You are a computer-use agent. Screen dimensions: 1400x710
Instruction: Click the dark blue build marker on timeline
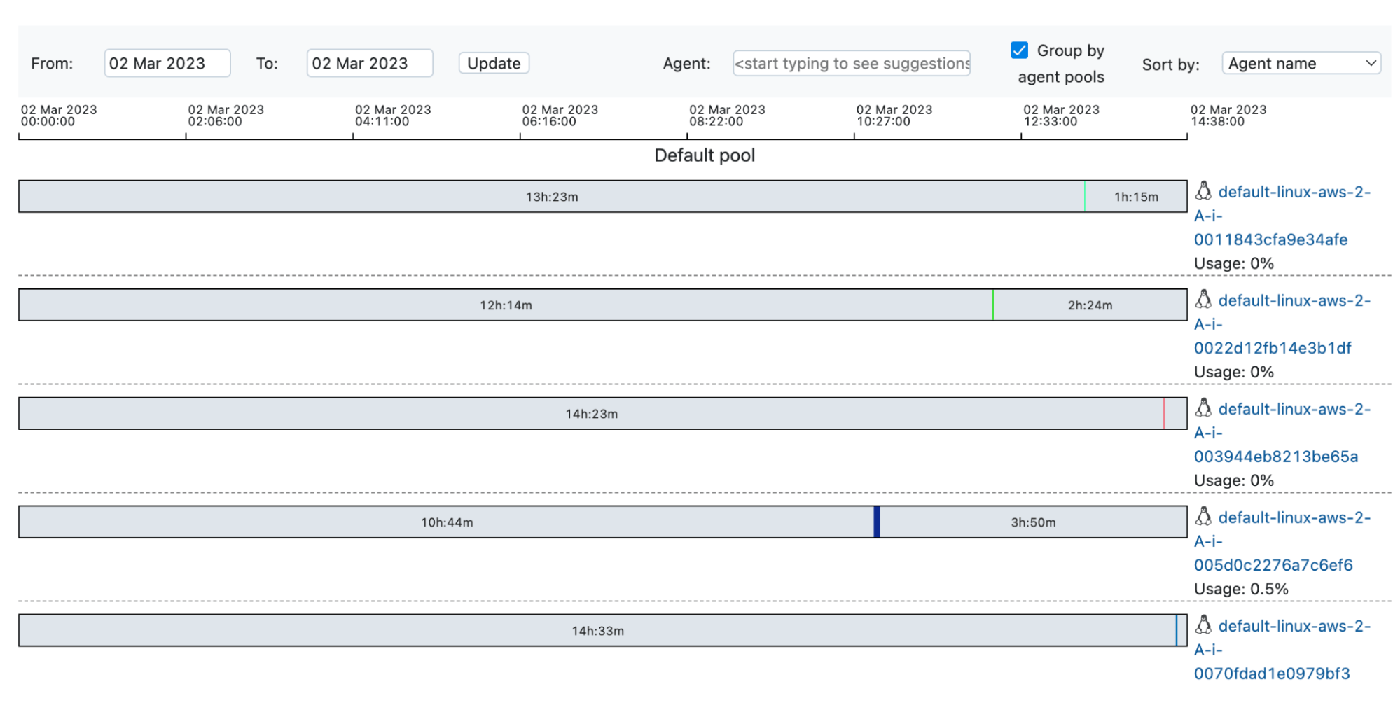point(876,522)
